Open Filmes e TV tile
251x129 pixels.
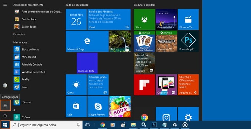point(188,20)
